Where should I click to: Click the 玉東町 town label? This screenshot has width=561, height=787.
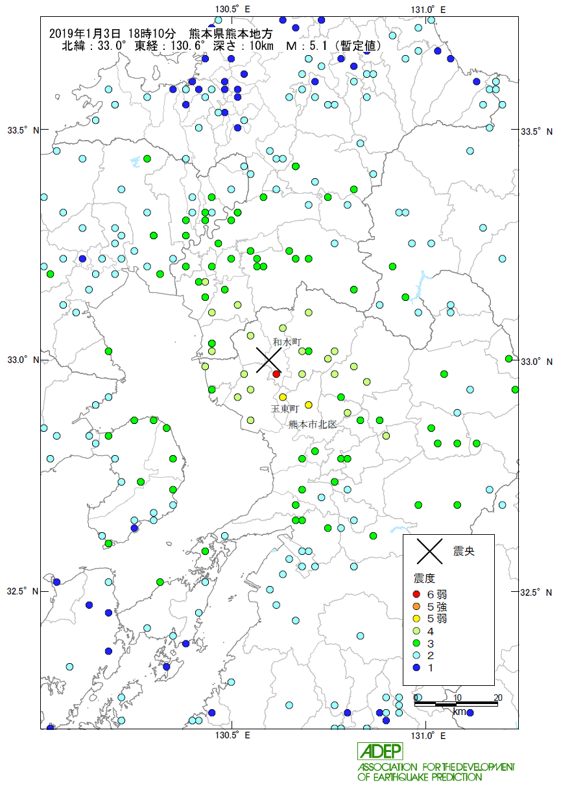point(284,410)
